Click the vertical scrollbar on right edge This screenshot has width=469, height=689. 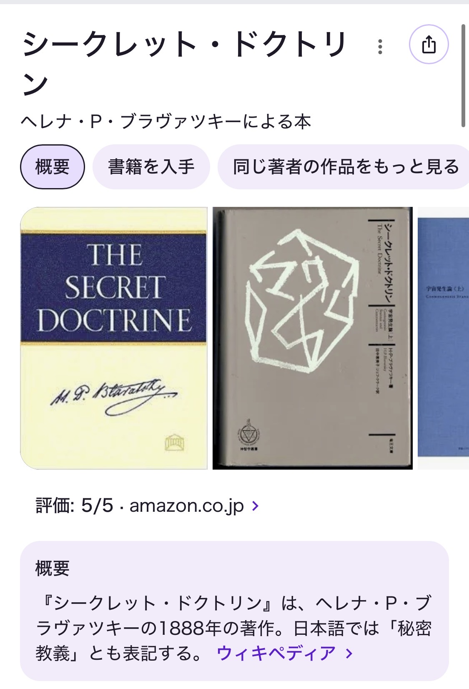[x=463, y=76]
